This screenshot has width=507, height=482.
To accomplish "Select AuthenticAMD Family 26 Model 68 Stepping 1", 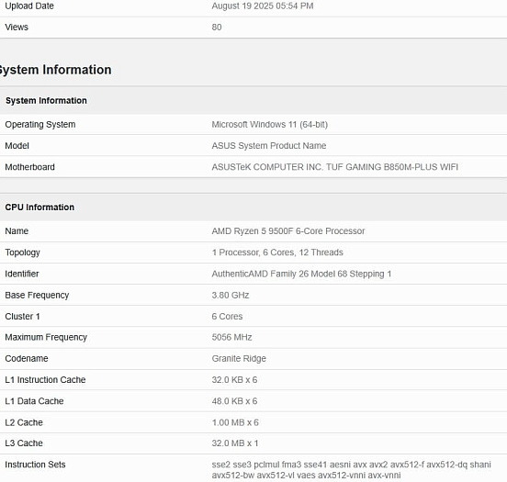I will coord(301,274).
